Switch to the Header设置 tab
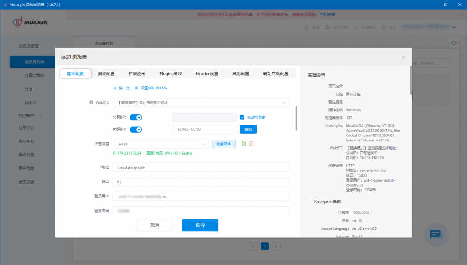This screenshot has width=467, height=265. click(x=207, y=73)
